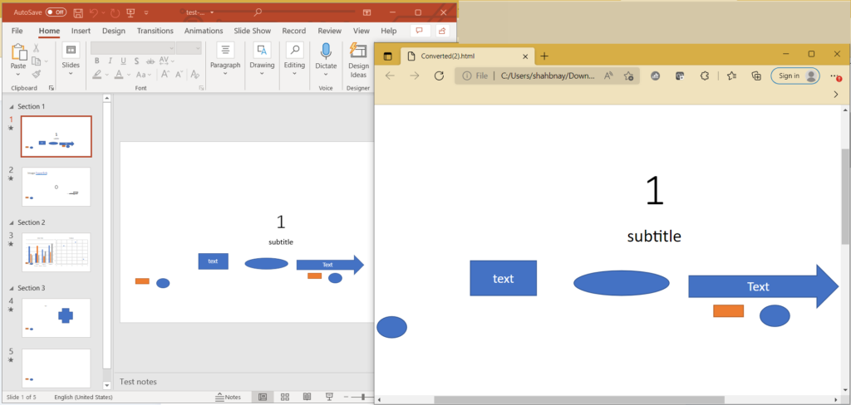
Task: Refresh the Converted(2).html page
Action: click(x=439, y=76)
